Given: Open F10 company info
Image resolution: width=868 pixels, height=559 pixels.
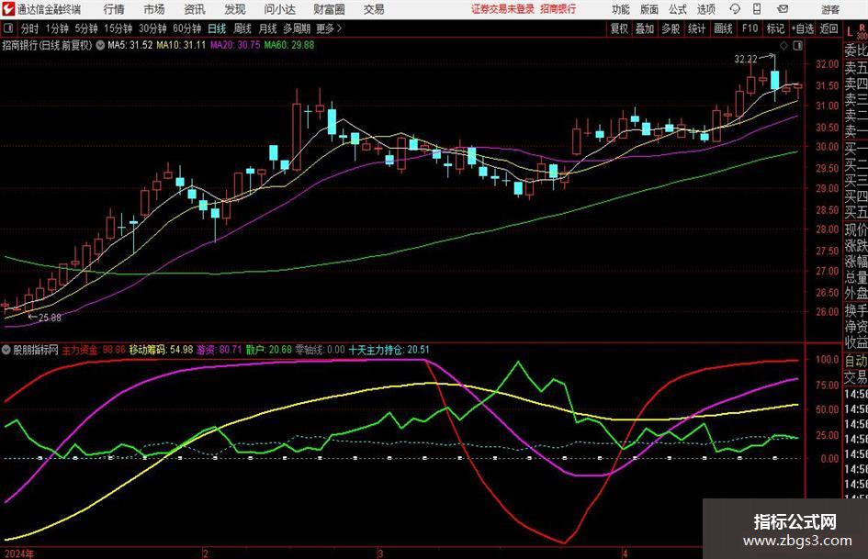Looking at the screenshot, I should pos(750,28).
